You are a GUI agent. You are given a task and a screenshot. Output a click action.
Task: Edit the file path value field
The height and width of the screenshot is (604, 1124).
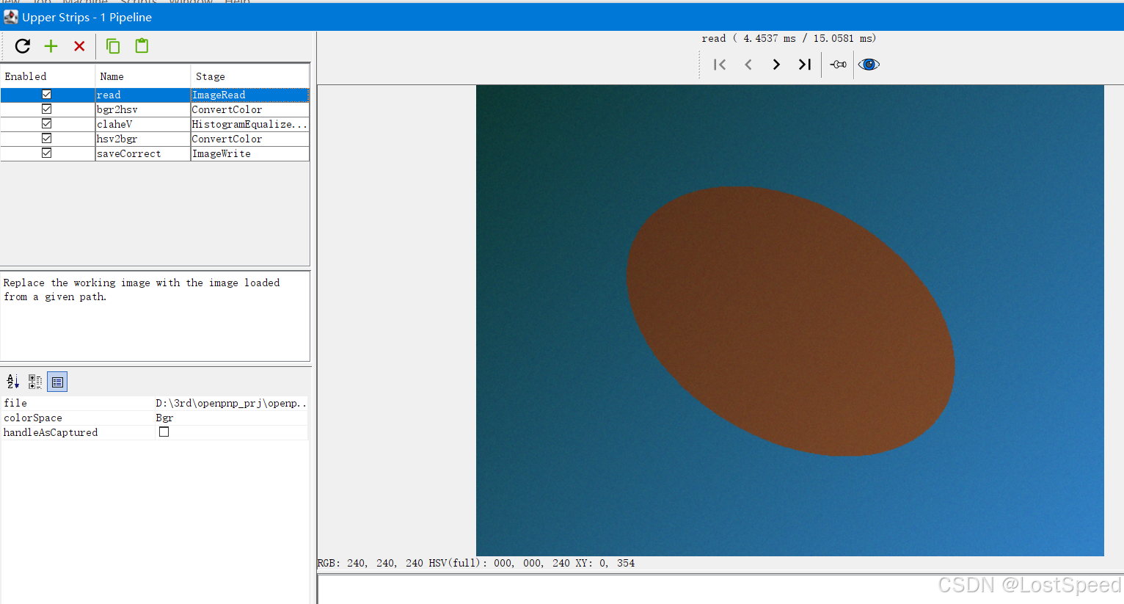pos(231,403)
